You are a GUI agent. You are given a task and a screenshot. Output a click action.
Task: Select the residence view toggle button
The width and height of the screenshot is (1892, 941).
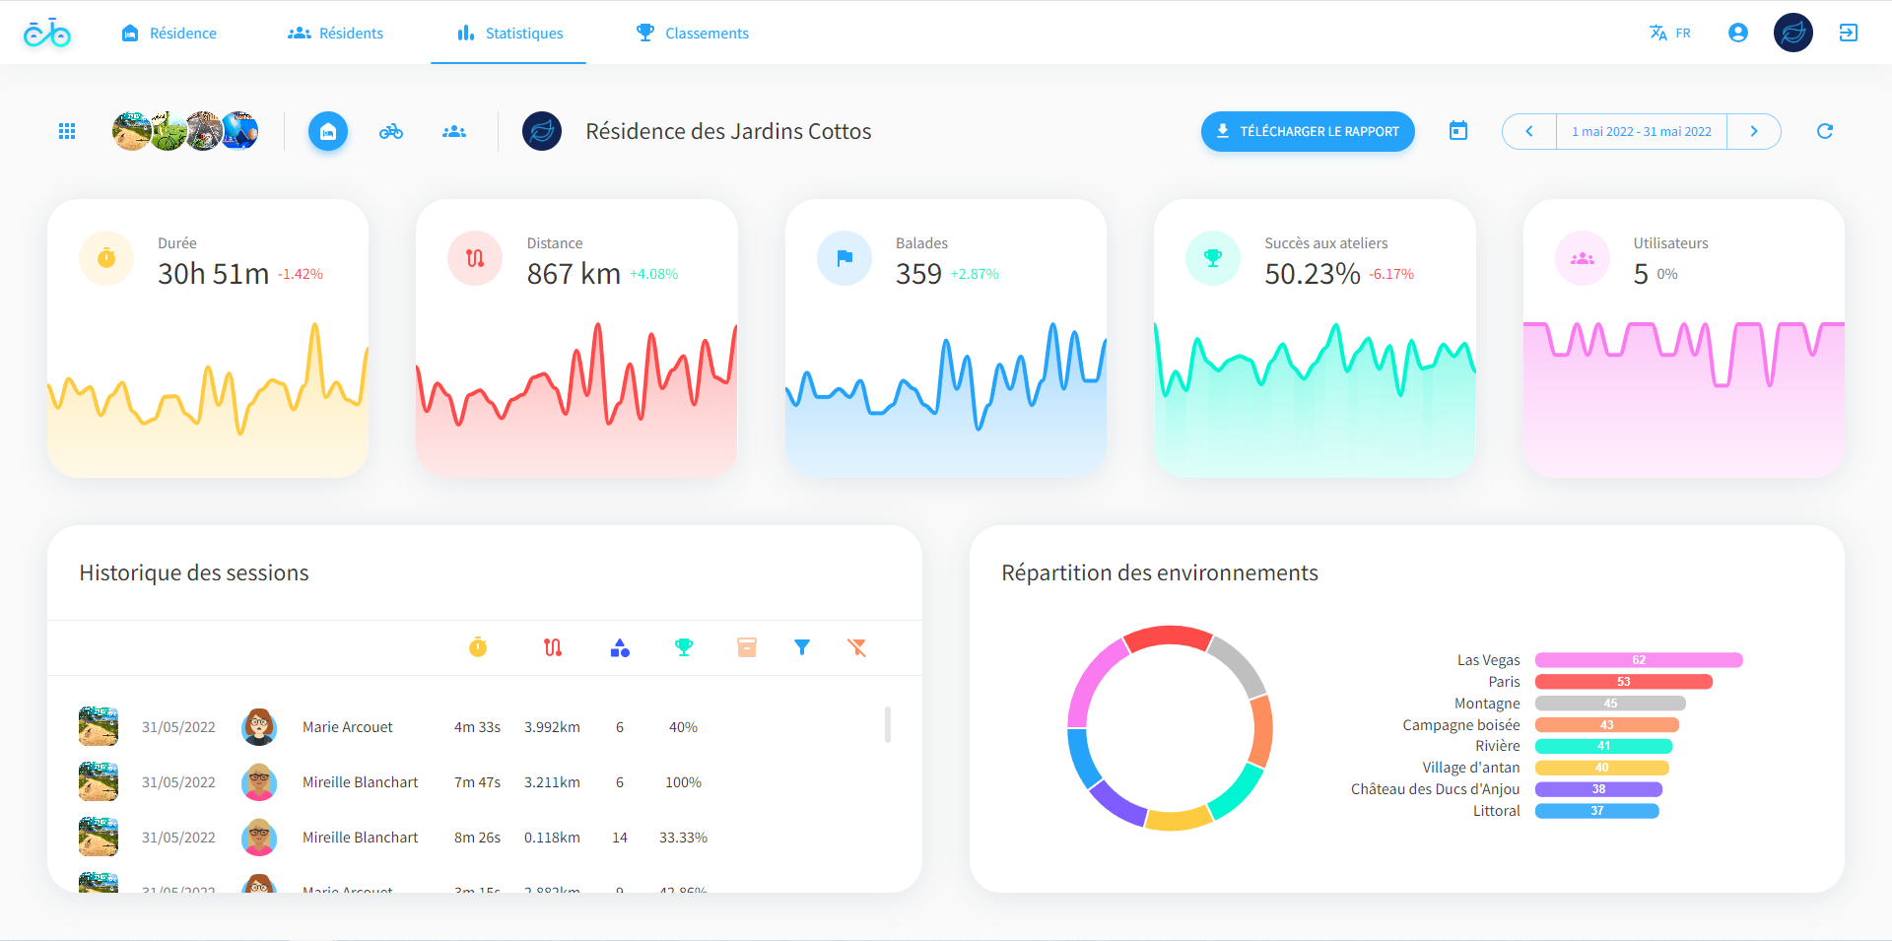coord(328,131)
